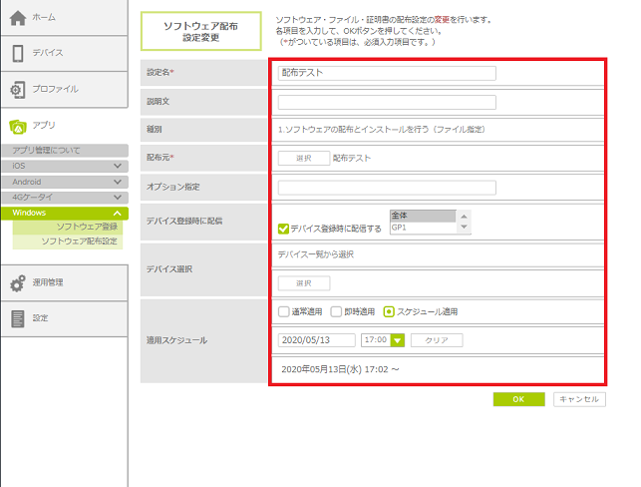Open the 17:00 time dropdown

tap(398, 340)
